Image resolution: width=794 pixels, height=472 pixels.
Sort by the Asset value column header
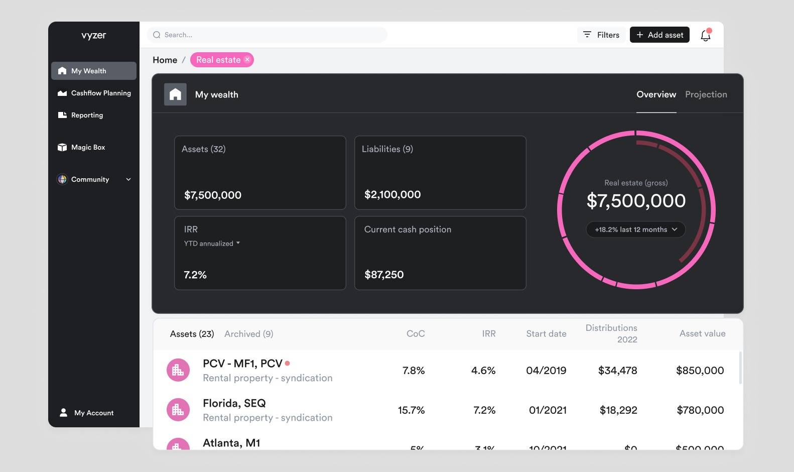pyautogui.click(x=702, y=333)
